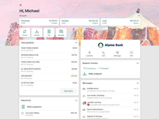Select the Savings account card

point(80,22)
